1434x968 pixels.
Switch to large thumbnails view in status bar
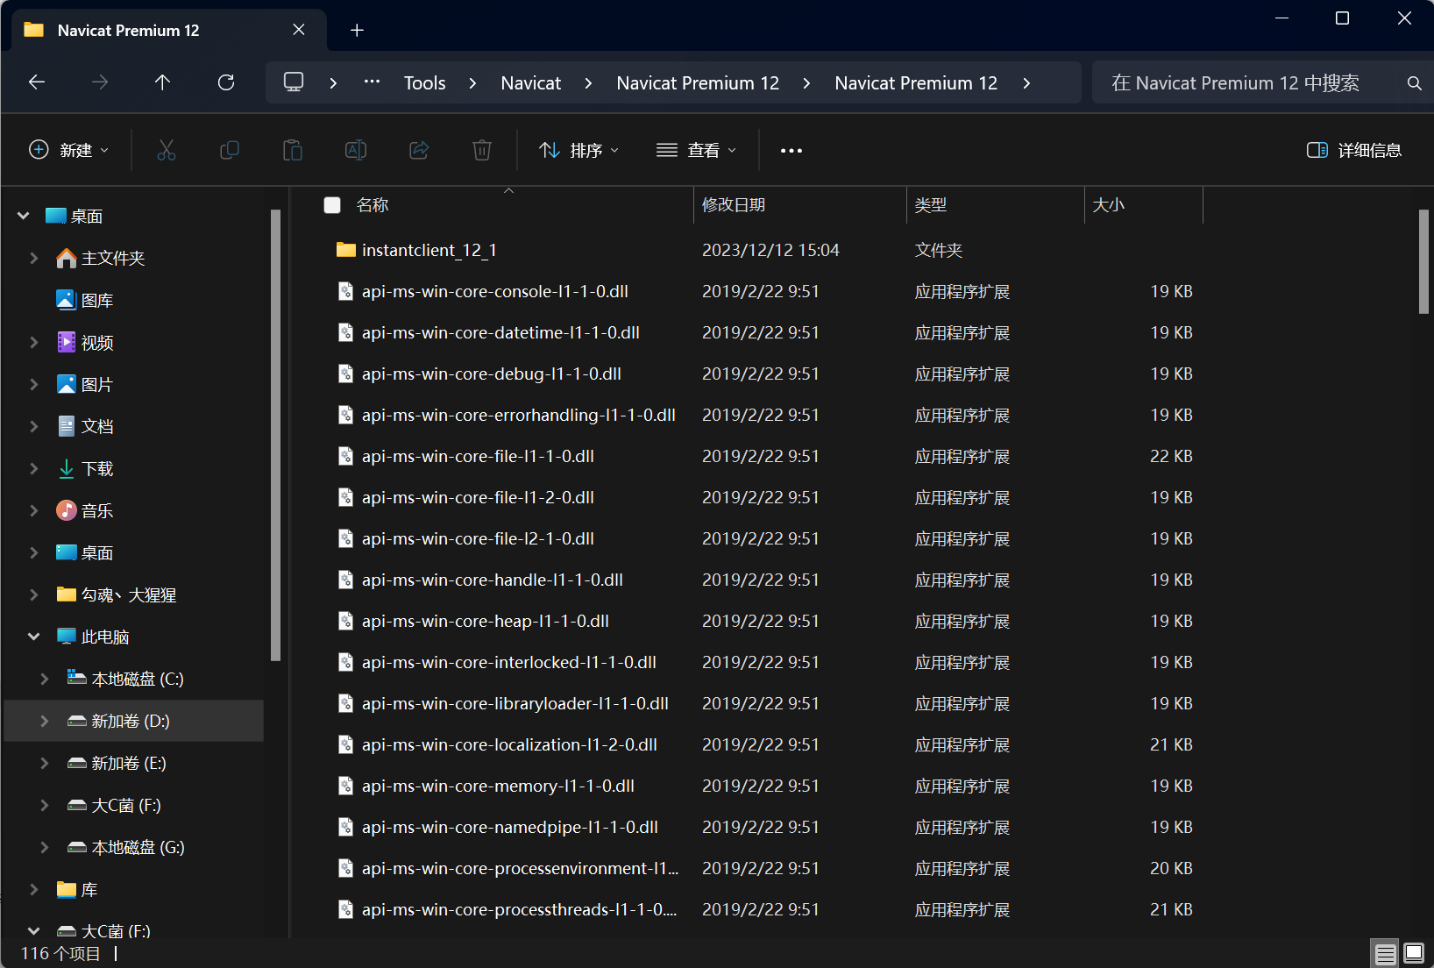pyautogui.click(x=1414, y=953)
